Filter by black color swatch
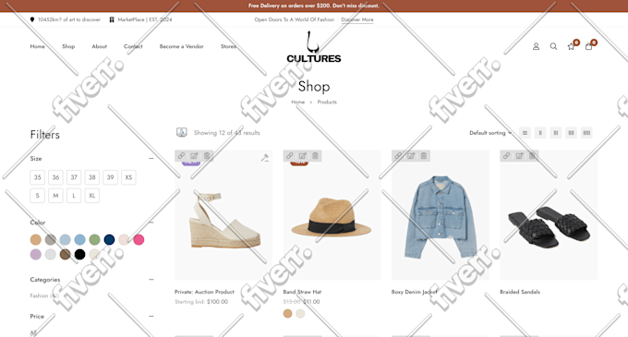Screen dimensions: 628x337 [79, 254]
